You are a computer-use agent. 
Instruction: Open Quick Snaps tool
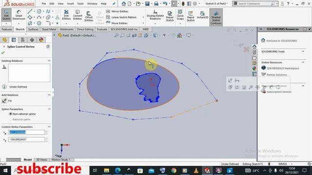180,15
